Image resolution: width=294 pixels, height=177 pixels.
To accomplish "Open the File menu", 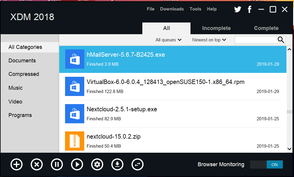I will click(x=150, y=9).
